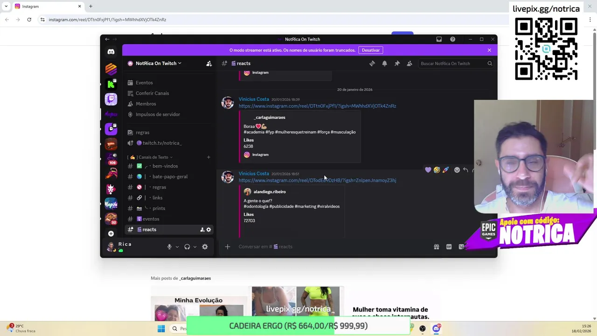This screenshot has width=597, height=336.
Task: Open gift Nitro icon in chat bar
Action: 437,247
